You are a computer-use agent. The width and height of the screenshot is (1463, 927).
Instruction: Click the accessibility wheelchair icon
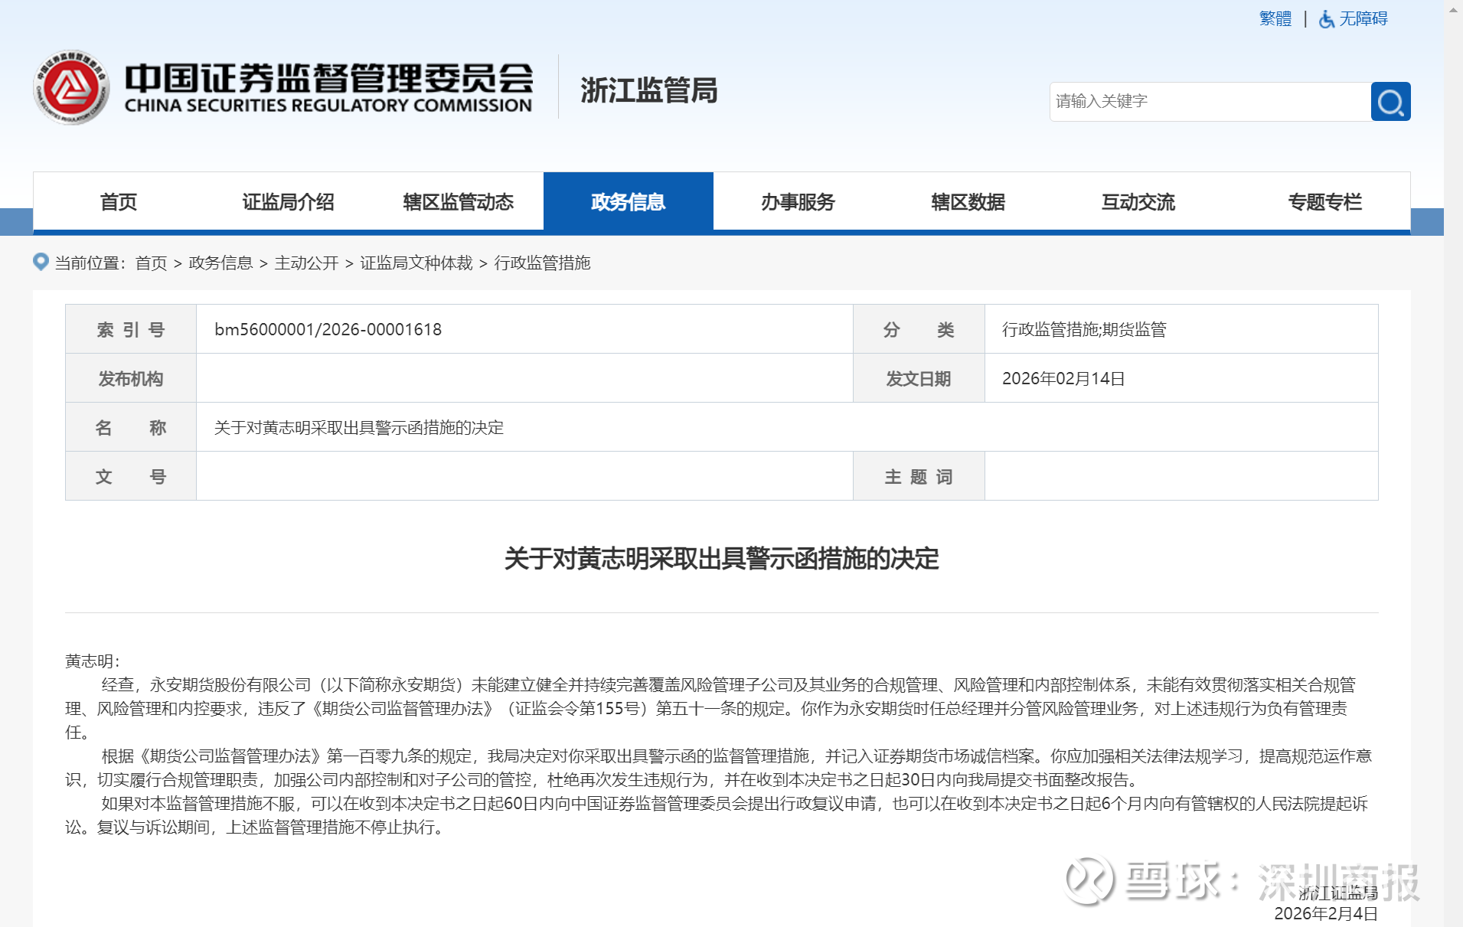coord(1327,19)
